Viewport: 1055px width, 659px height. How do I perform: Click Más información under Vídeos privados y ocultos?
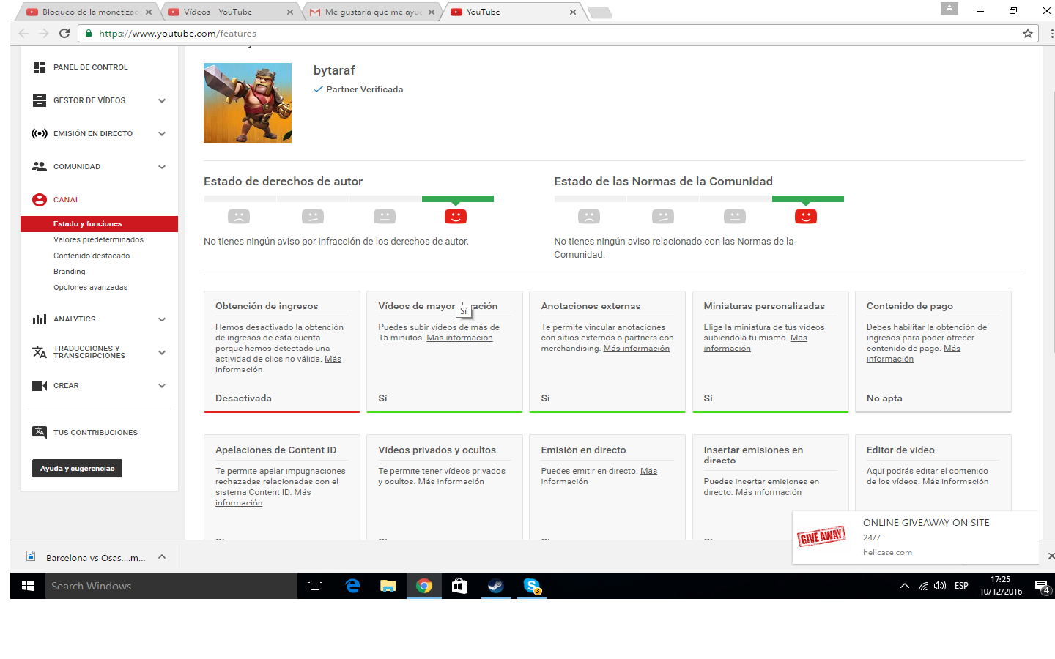click(x=451, y=482)
